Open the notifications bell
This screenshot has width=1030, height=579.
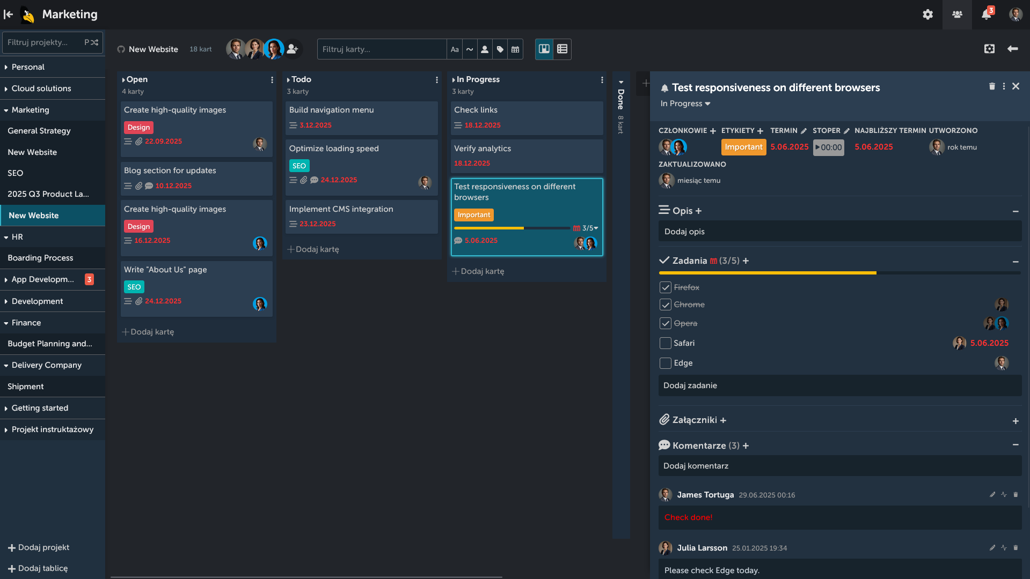(x=986, y=14)
